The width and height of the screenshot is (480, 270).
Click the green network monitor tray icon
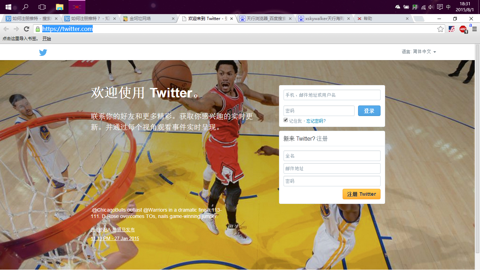(x=415, y=7)
